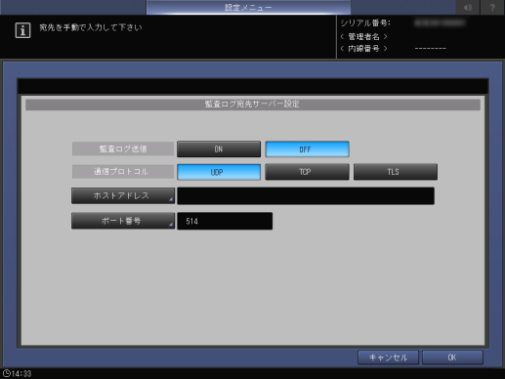505x379 pixels.
Task: Turn 監査ログ送信 OFF
Action: (307, 149)
